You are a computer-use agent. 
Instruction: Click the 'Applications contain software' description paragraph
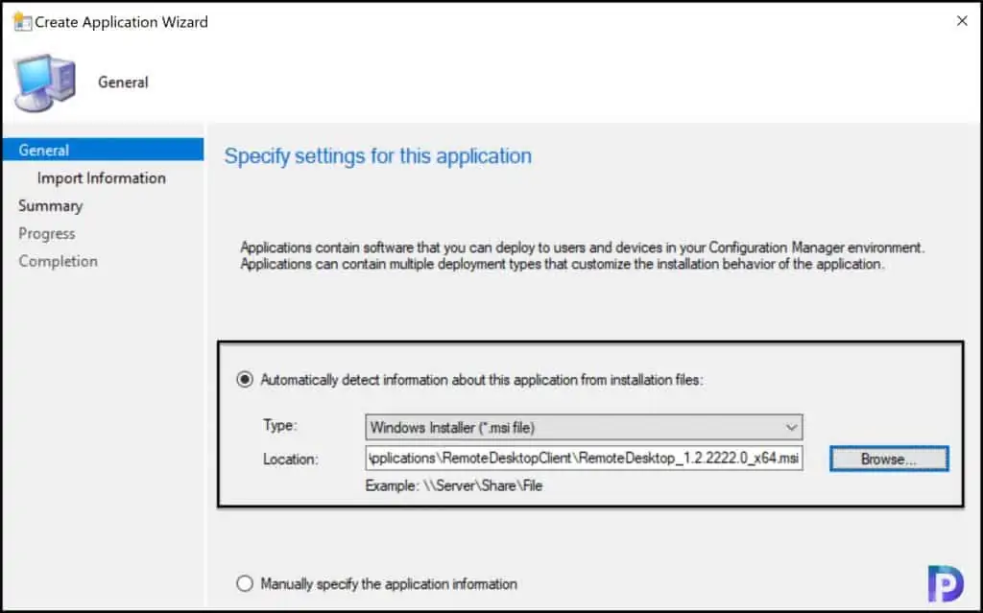582,256
